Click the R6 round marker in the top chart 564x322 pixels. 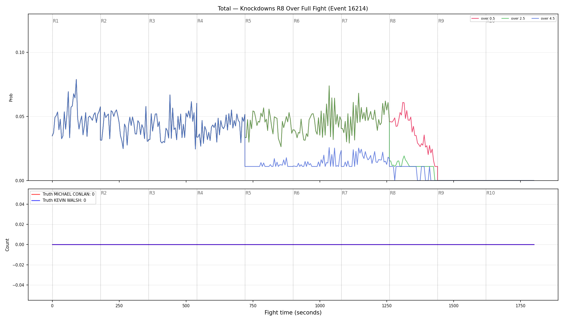click(297, 21)
